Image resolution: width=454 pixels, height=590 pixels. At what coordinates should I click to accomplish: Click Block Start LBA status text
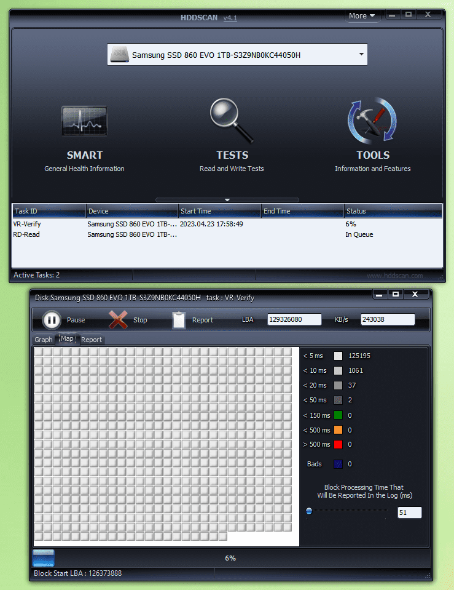[x=78, y=573]
